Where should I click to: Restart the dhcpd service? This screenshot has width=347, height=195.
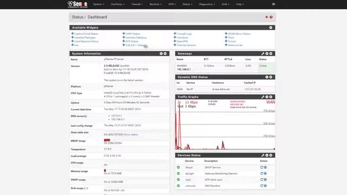click(x=261, y=167)
